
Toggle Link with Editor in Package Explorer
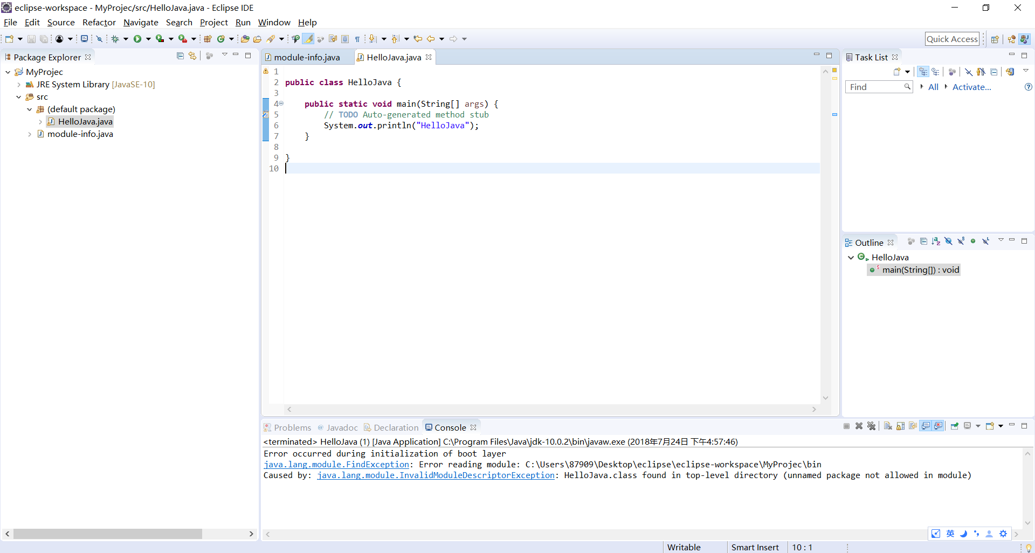[x=192, y=56]
